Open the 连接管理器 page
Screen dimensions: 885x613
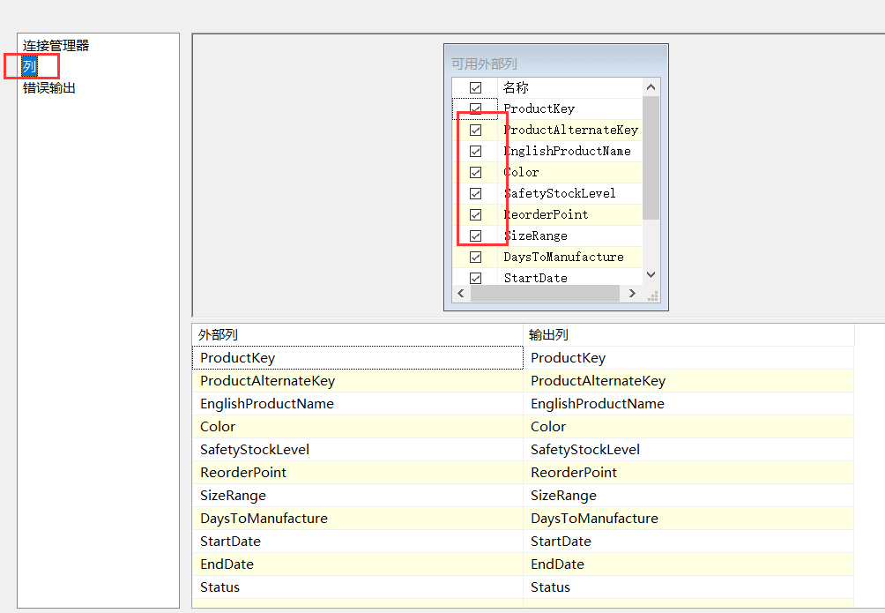pyautogui.click(x=56, y=46)
